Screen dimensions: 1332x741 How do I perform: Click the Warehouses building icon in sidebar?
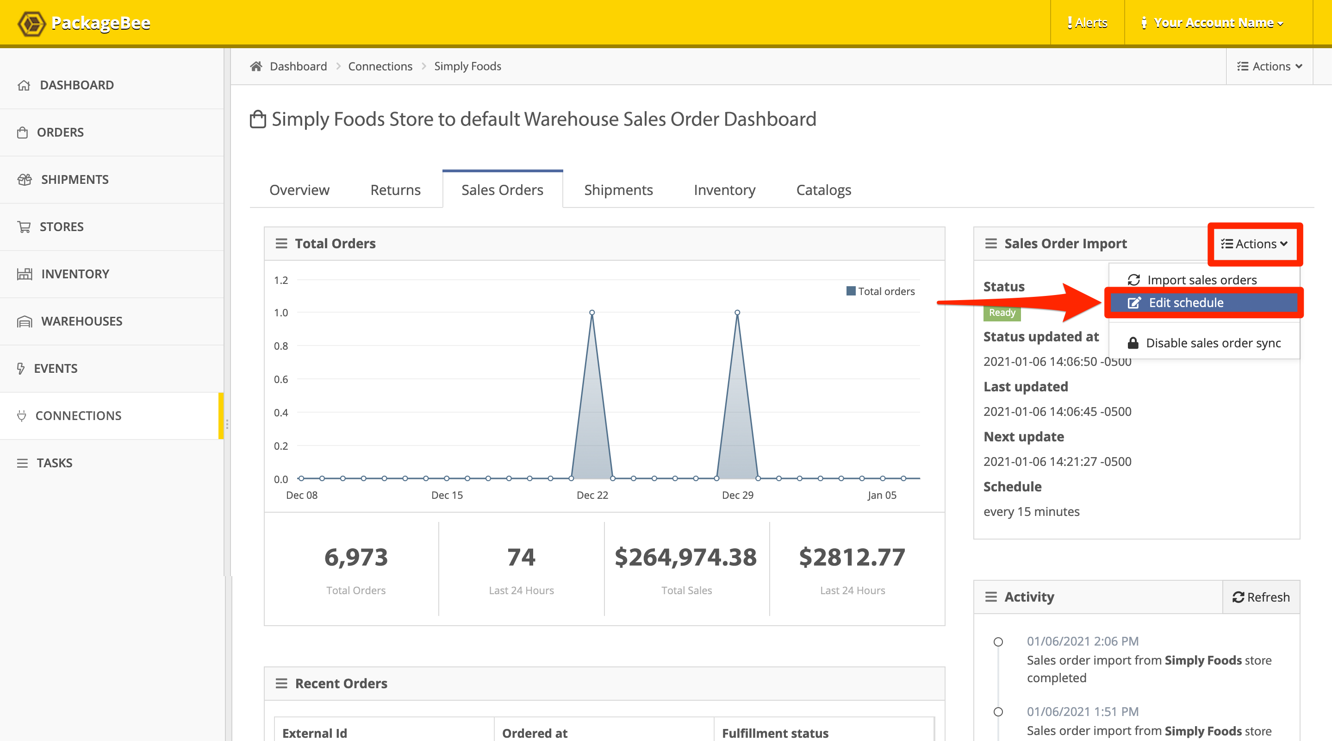(x=25, y=321)
